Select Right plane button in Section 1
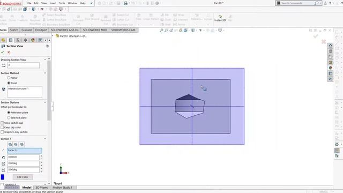 21,144
